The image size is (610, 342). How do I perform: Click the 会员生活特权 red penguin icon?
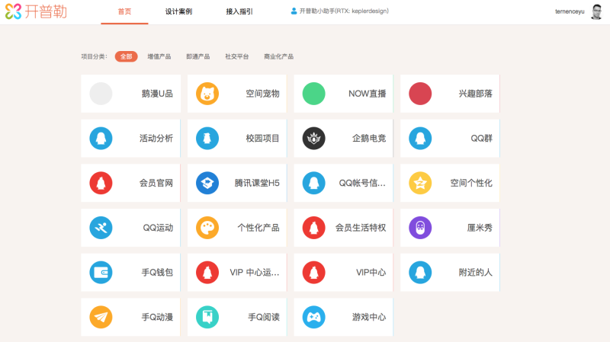click(x=313, y=228)
